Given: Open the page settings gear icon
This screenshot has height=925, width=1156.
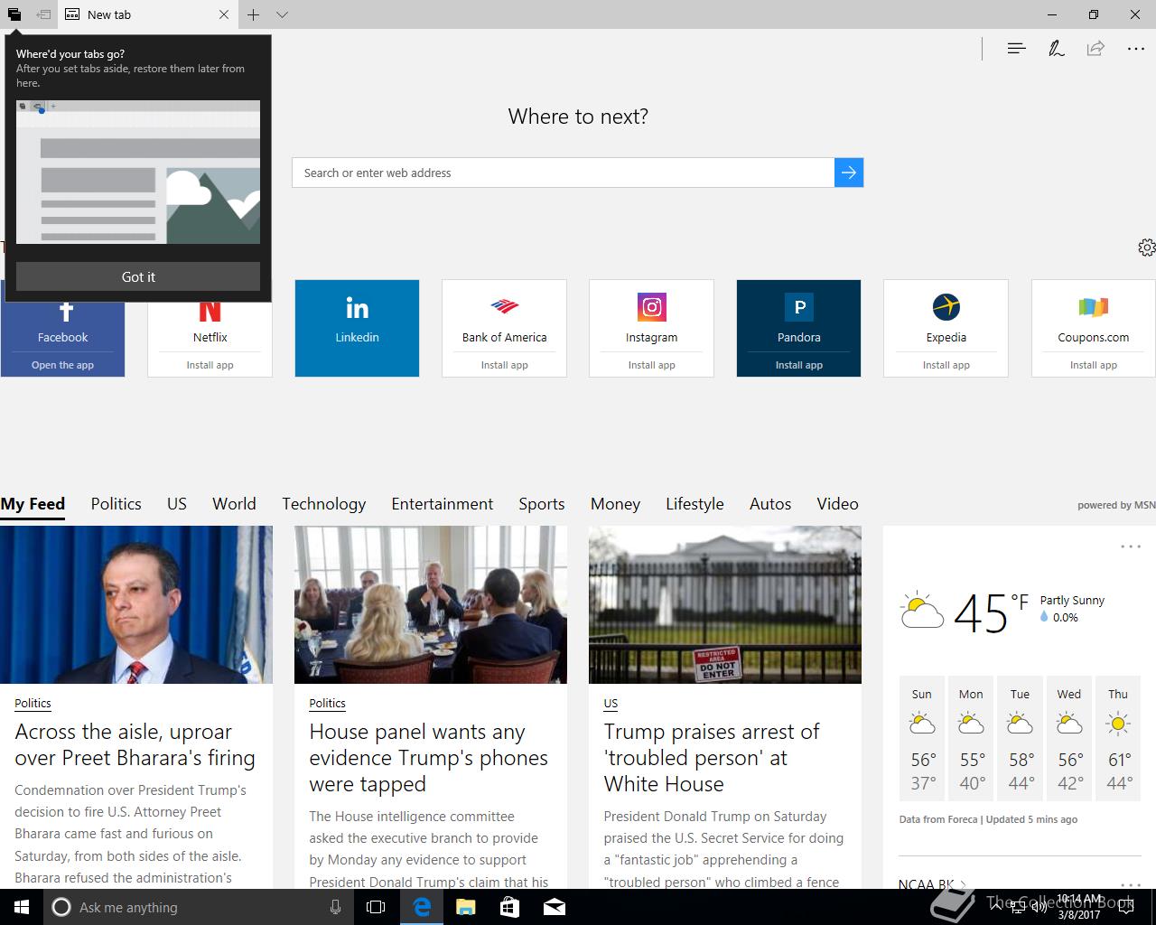Looking at the screenshot, I should point(1146,248).
